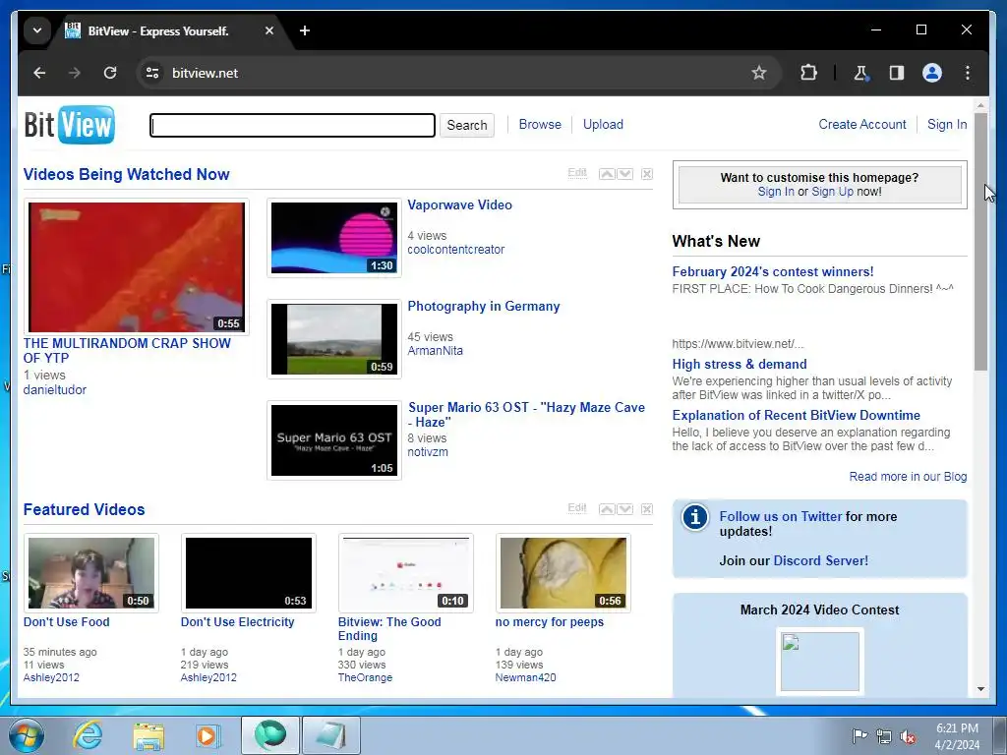Open the Extensions puzzle icon

point(808,73)
